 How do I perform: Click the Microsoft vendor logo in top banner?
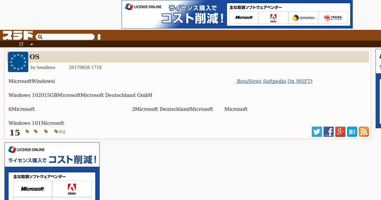click(x=244, y=18)
